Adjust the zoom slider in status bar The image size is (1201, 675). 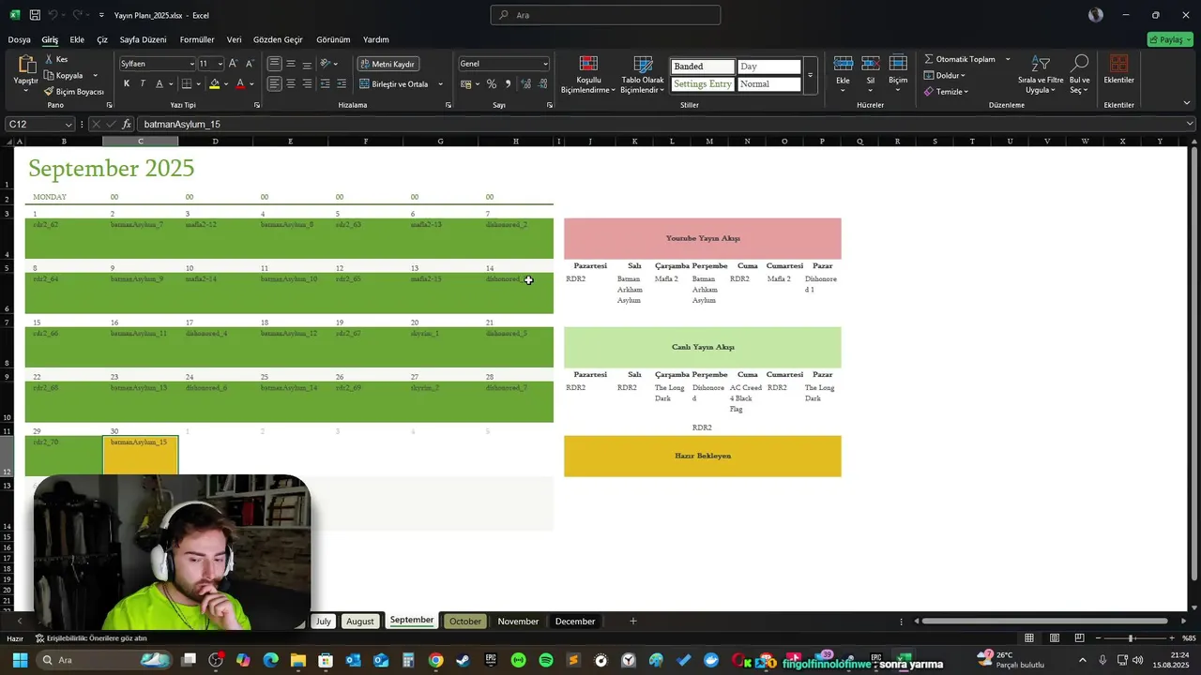coord(1130,637)
